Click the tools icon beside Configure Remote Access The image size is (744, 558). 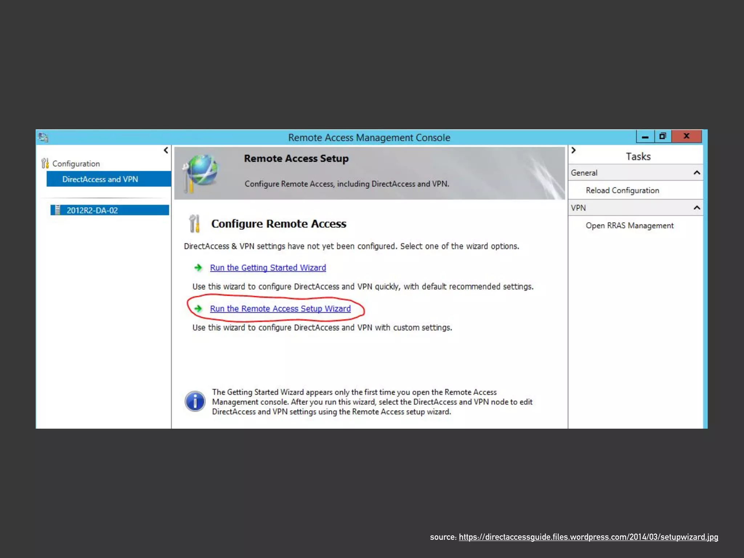point(195,223)
